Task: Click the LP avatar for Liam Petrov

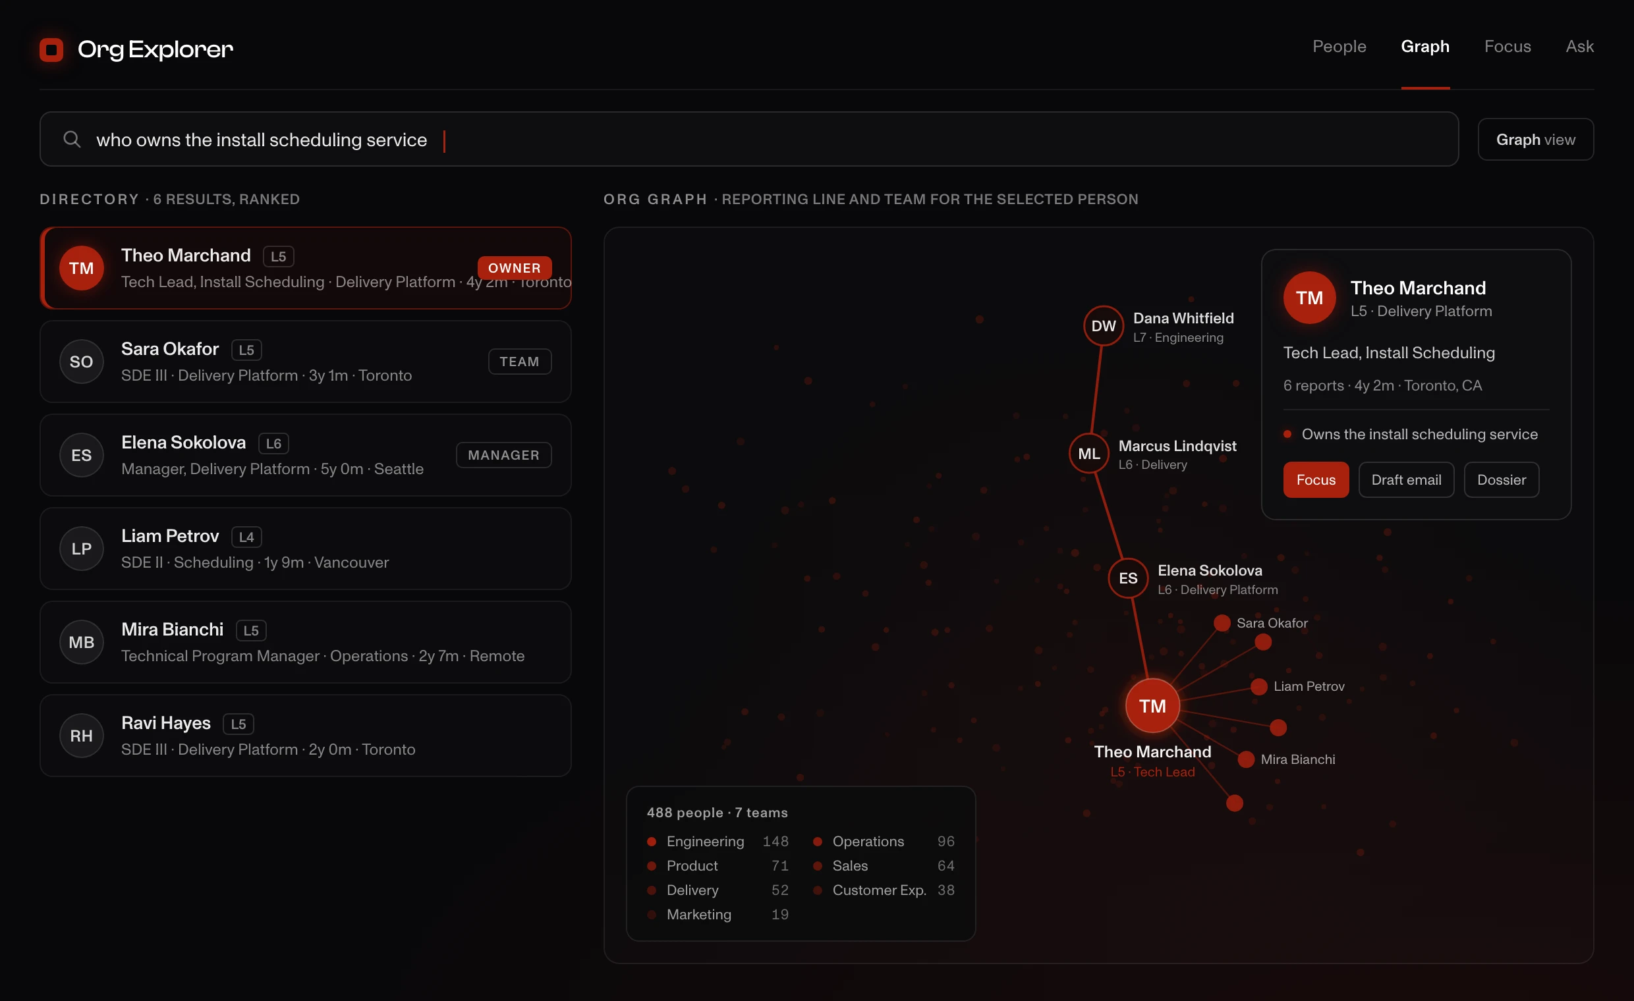Action: pos(82,548)
